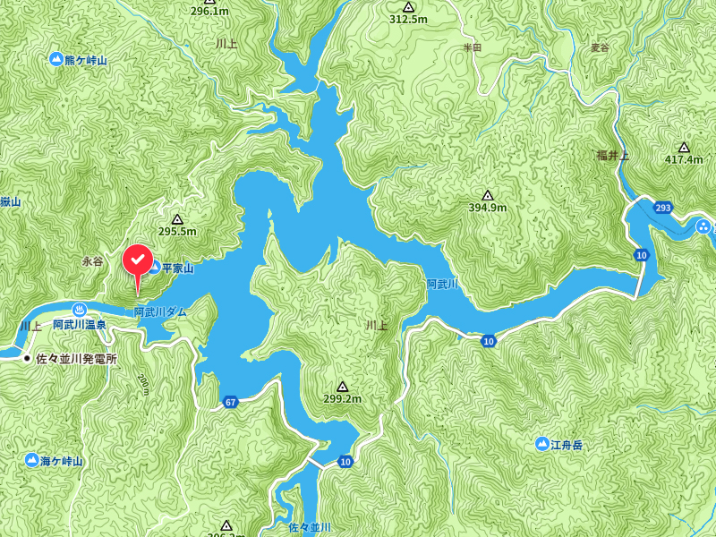Screen dimensions: 716x537
Task: Click the route 293 road shield
Action: (x=663, y=208)
